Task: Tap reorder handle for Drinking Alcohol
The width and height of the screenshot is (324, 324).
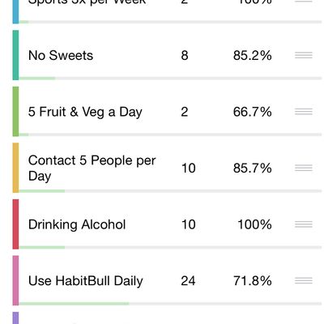Action: point(304,224)
